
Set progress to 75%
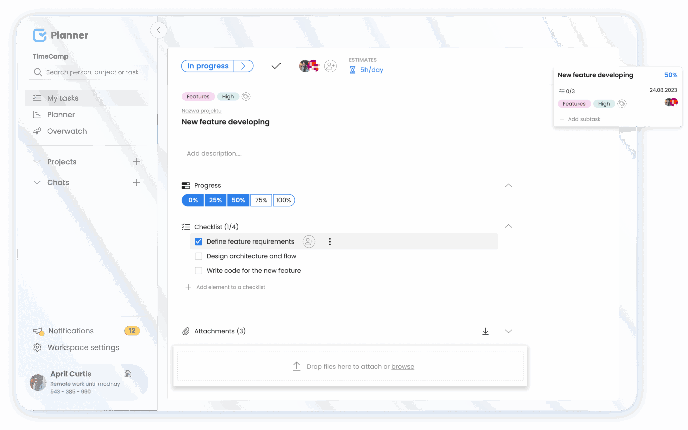point(261,200)
